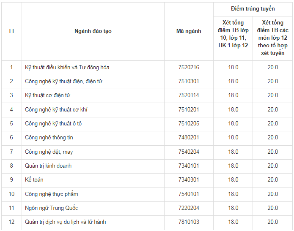This screenshot has width=294, height=231.
Task: Select major code 7220204 cell
Action: [x=189, y=208]
